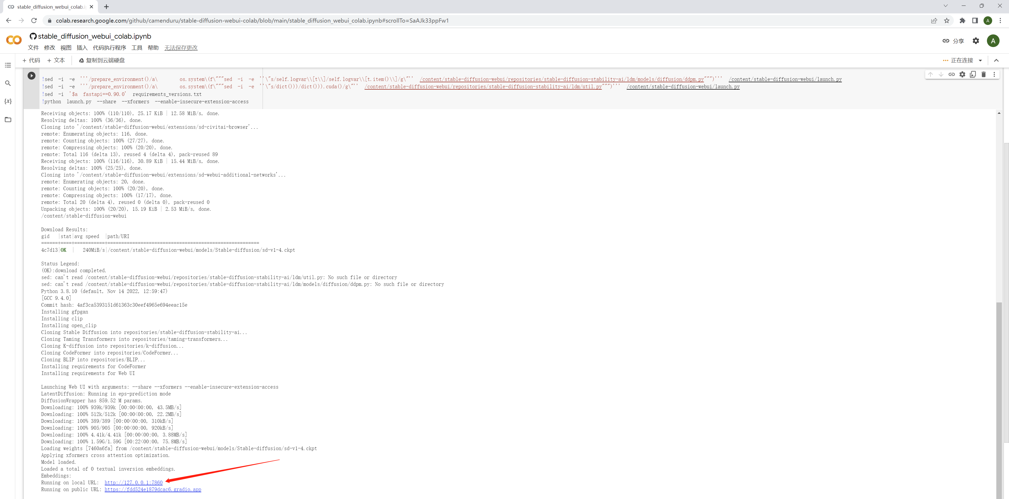Click the ddpm.py path link in code
Image resolution: width=1009 pixels, height=499 pixels.
[562, 79]
